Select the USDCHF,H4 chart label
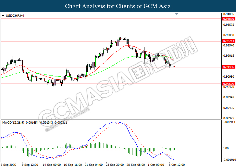This screenshot has width=236, height=168. tap(15, 16)
